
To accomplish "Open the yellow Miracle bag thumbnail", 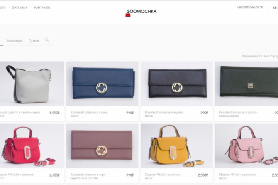I will (x=176, y=146).
